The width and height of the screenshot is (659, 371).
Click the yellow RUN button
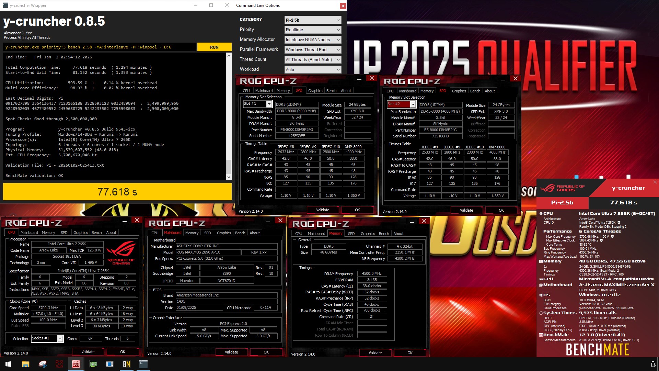click(x=214, y=47)
